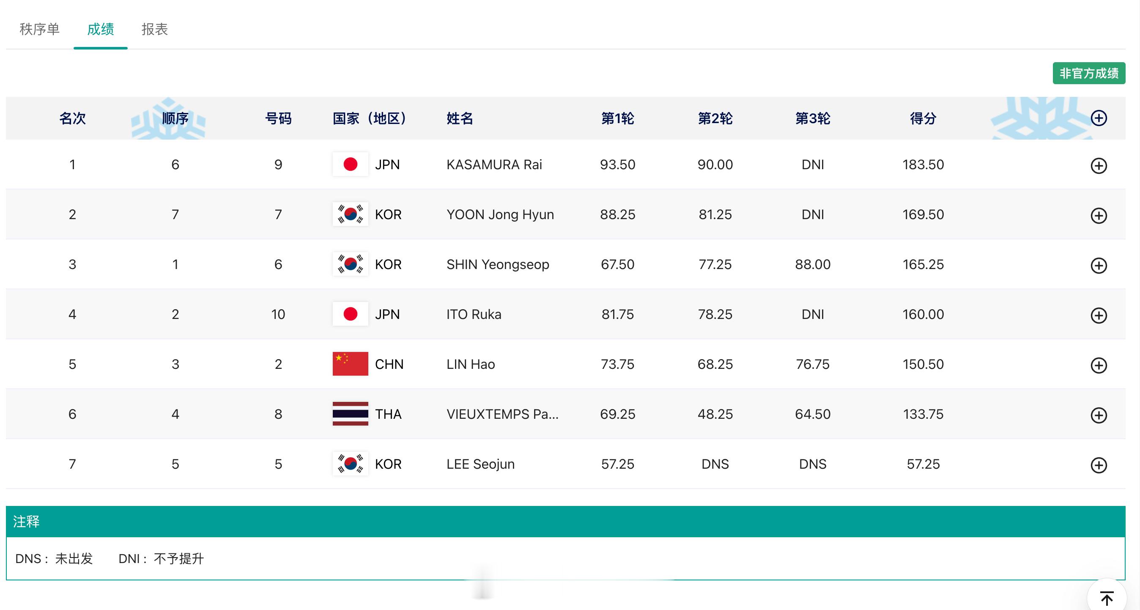Expand details for LIN Hao row
The image size is (1140, 610).
tap(1099, 365)
